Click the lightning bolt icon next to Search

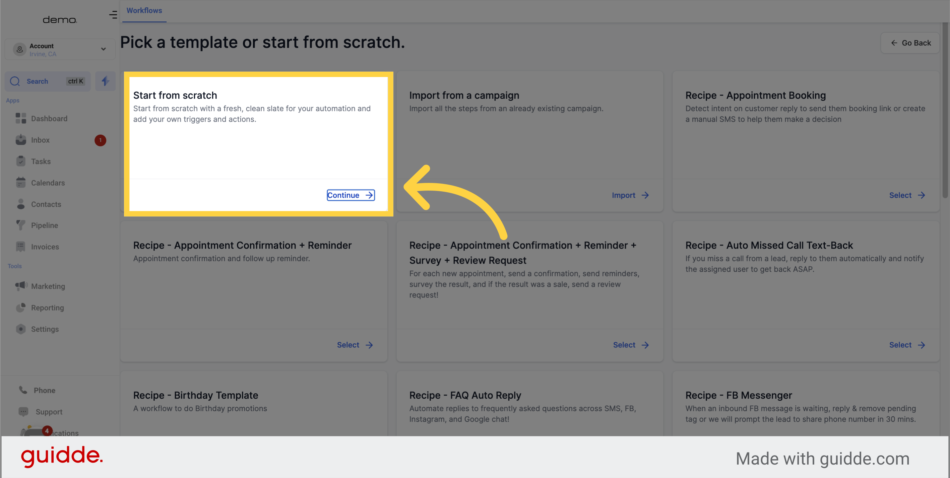(106, 81)
